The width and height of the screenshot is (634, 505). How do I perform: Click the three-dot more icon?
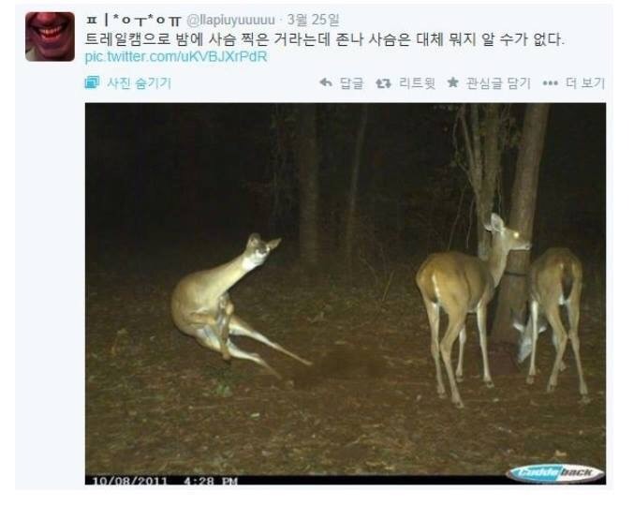pyautogui.click(x=550, y=83)
